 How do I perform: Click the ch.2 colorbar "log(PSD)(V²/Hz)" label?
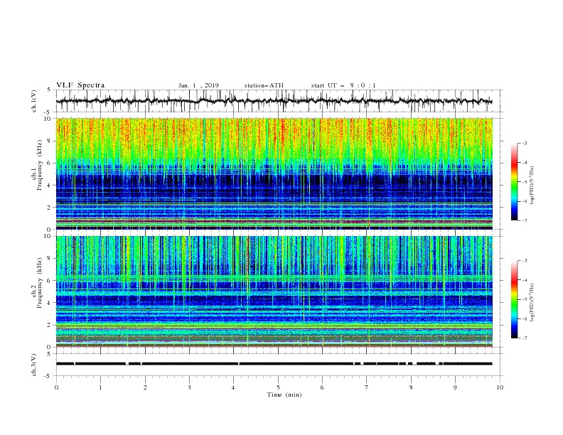[x=532, y=303]
